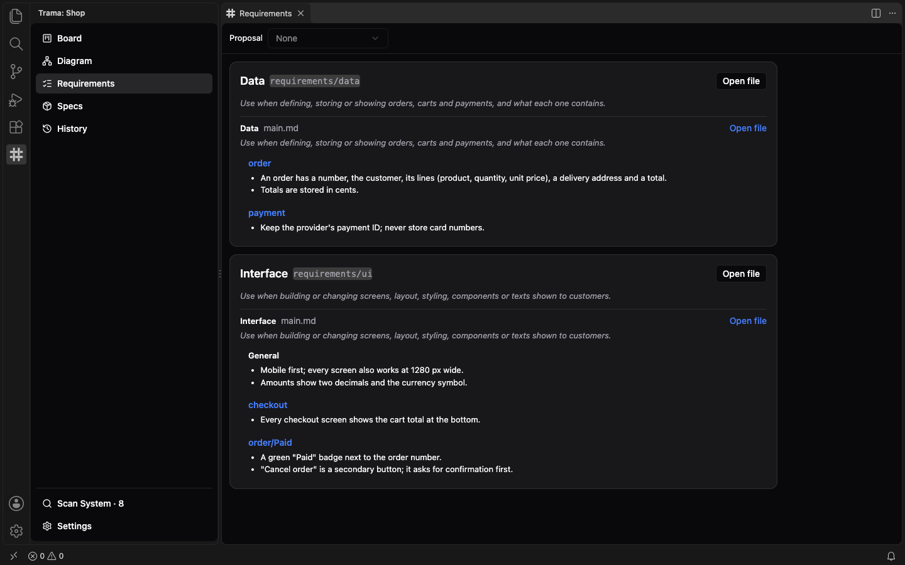Open the editor More Actions ellipsis
Viewport: 905px width, 565px height.
point(892,13)
